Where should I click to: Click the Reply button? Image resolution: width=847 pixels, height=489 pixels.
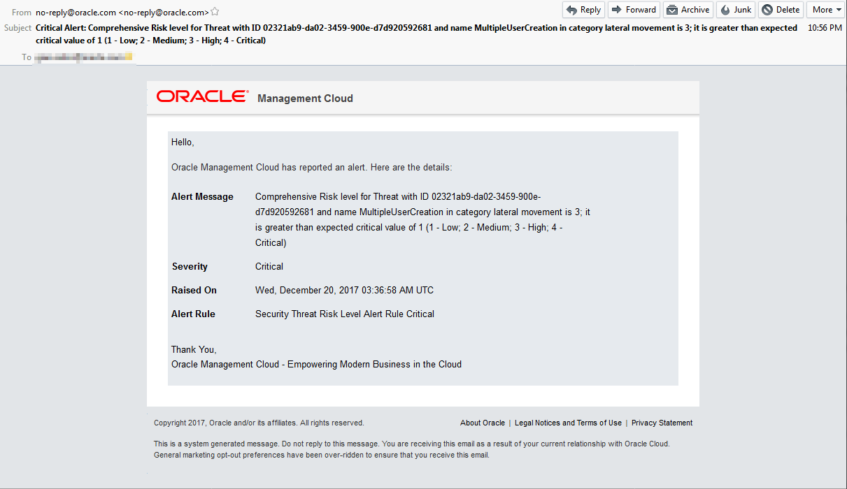click(584, 10)
